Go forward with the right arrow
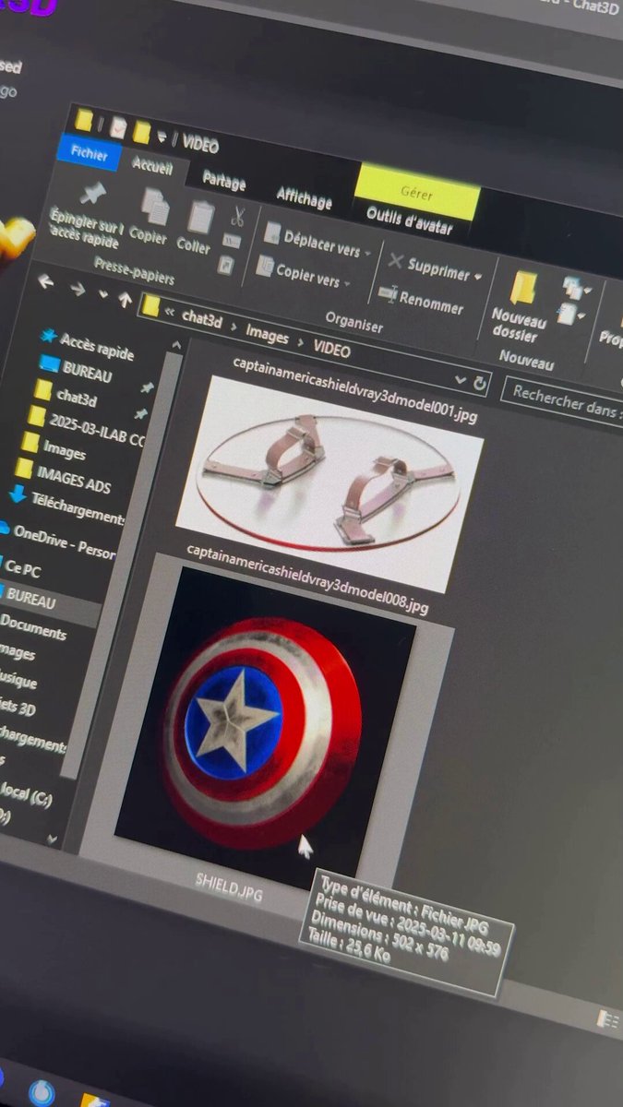The width and height of the screenshot is (623, 1107). coord(78,289)
